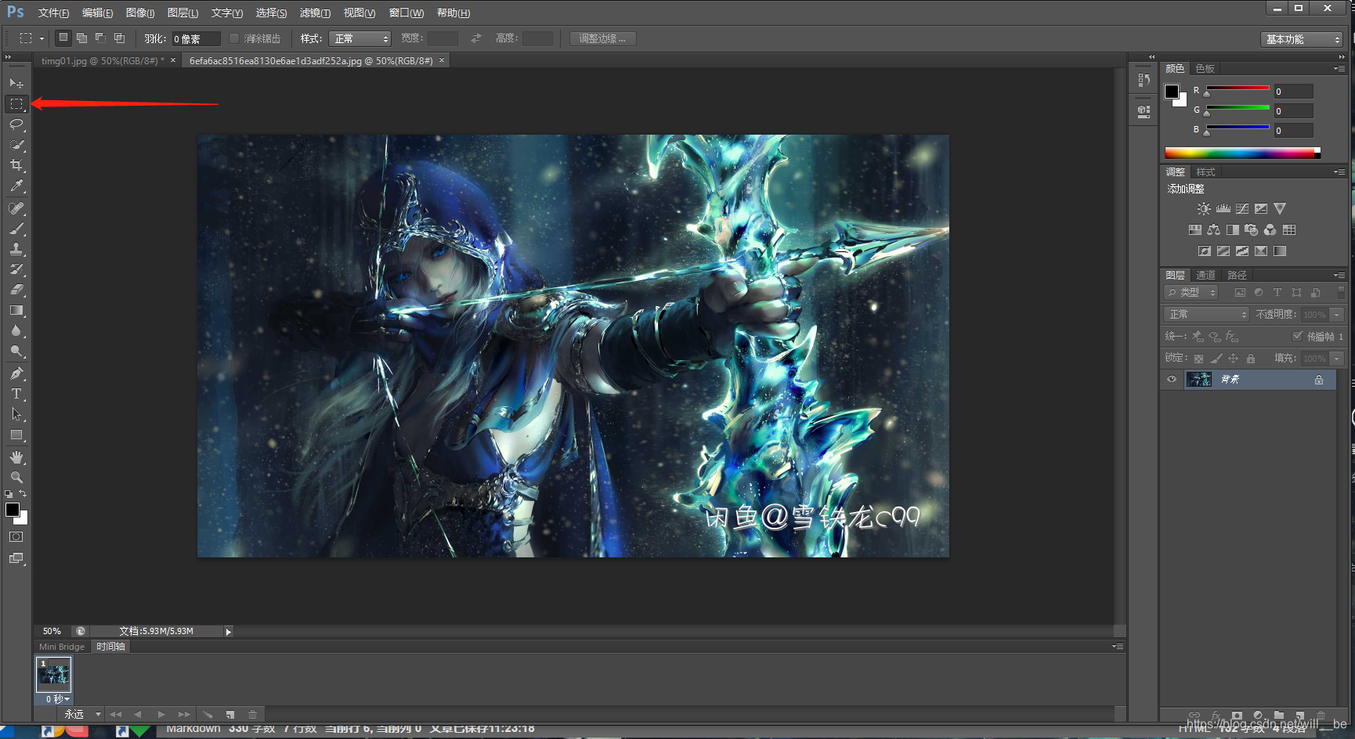Select the Dodge tool
The image size is (1355, 739).
pos(16,351)
